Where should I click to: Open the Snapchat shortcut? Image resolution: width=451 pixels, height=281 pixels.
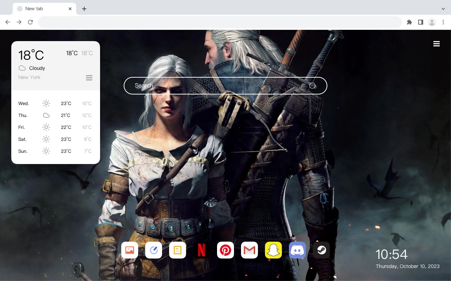(273, 250)
